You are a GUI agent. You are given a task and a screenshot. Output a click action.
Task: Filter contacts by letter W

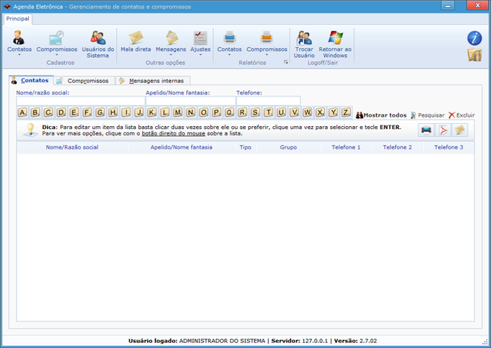[x=307, y=112]
